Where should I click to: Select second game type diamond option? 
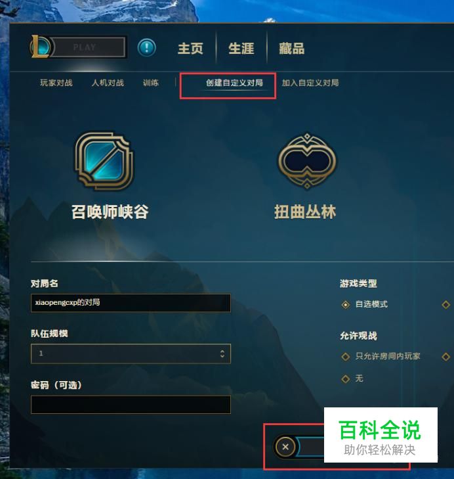tap(445, 305)
